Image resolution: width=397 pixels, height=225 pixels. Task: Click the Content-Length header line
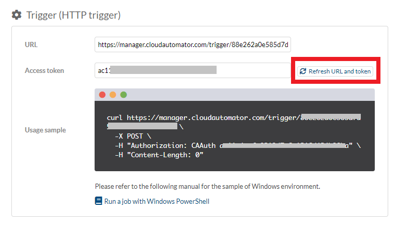pyautogui.click(x=159, y=155)
